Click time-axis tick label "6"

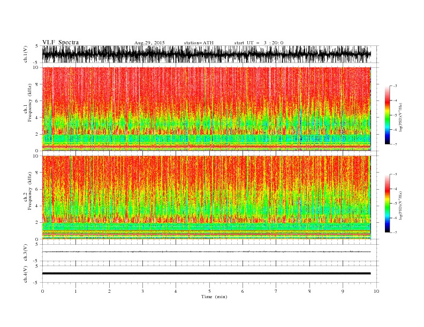pyautogui.click(x=243, y=291)
